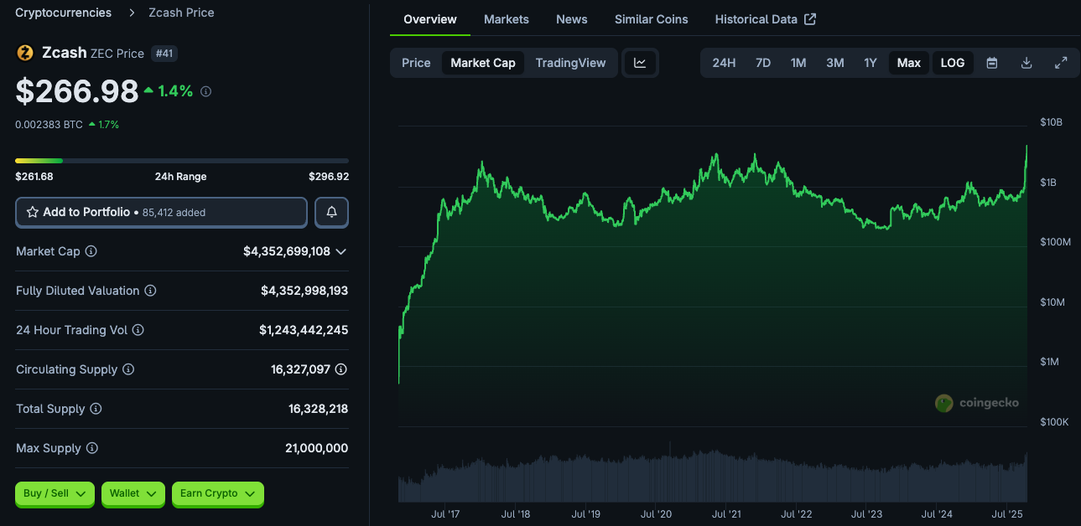Open the Earn Crypto dropdown
This screenshot has height=526, width=1081.
(217, 494)
